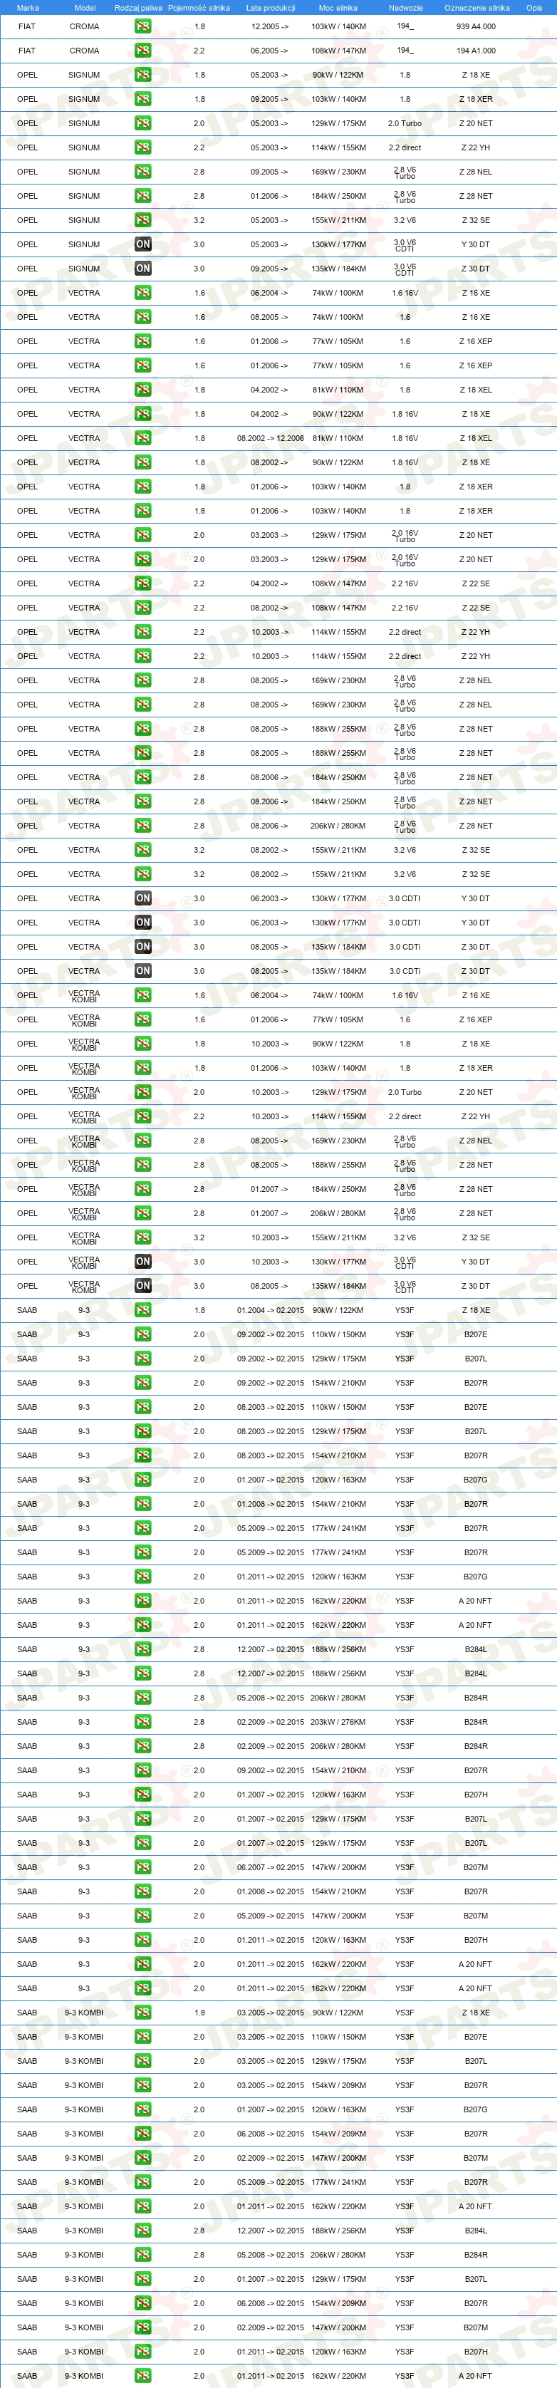
Task: Click petrol icon for 9-3 KOMBI B284R row
Action: click(x=142, y=2255)
